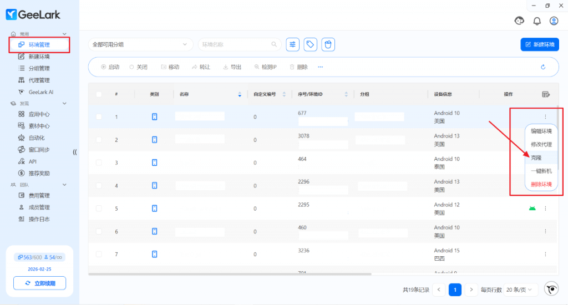Collapse the sidebar with the double-chevron icon
Viewport: 568px width, 305px height.
pos(75,152)
